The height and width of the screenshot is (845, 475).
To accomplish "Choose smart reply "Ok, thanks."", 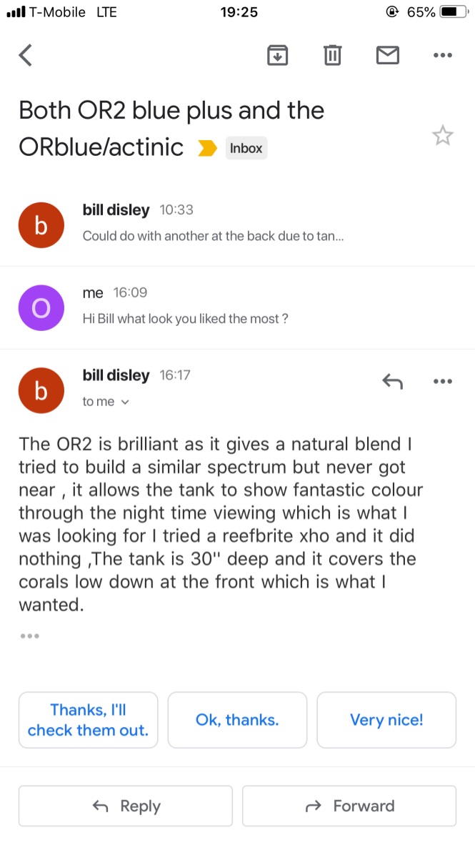I will coord(237,720).
